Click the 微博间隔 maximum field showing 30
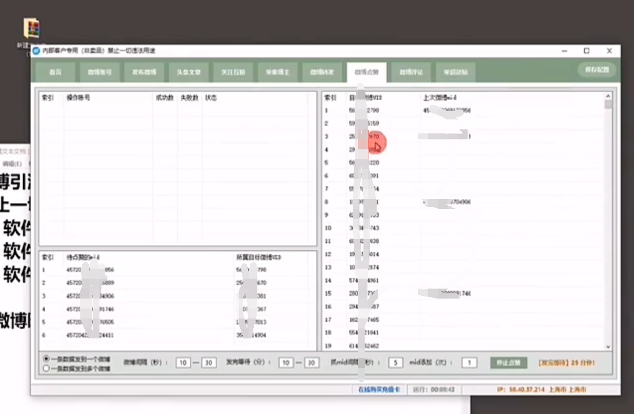The image size is (634, 414). tap(209, 363)
